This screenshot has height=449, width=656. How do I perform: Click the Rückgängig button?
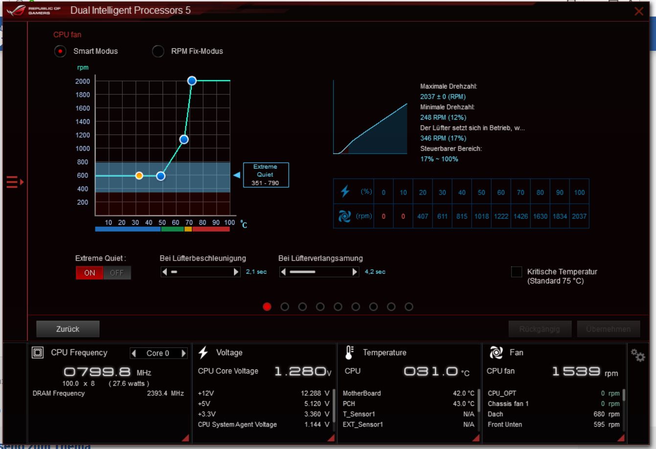540,329
